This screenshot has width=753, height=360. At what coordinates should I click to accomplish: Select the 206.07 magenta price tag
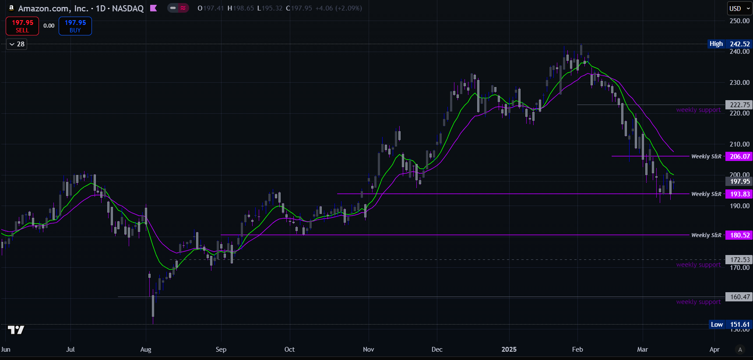[x=739, y=156]
